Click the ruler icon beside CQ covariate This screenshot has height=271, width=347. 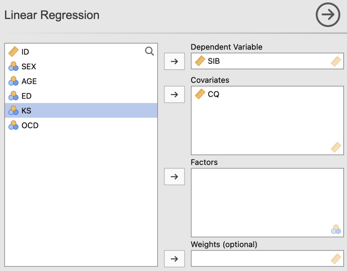[x=200, y=94]
